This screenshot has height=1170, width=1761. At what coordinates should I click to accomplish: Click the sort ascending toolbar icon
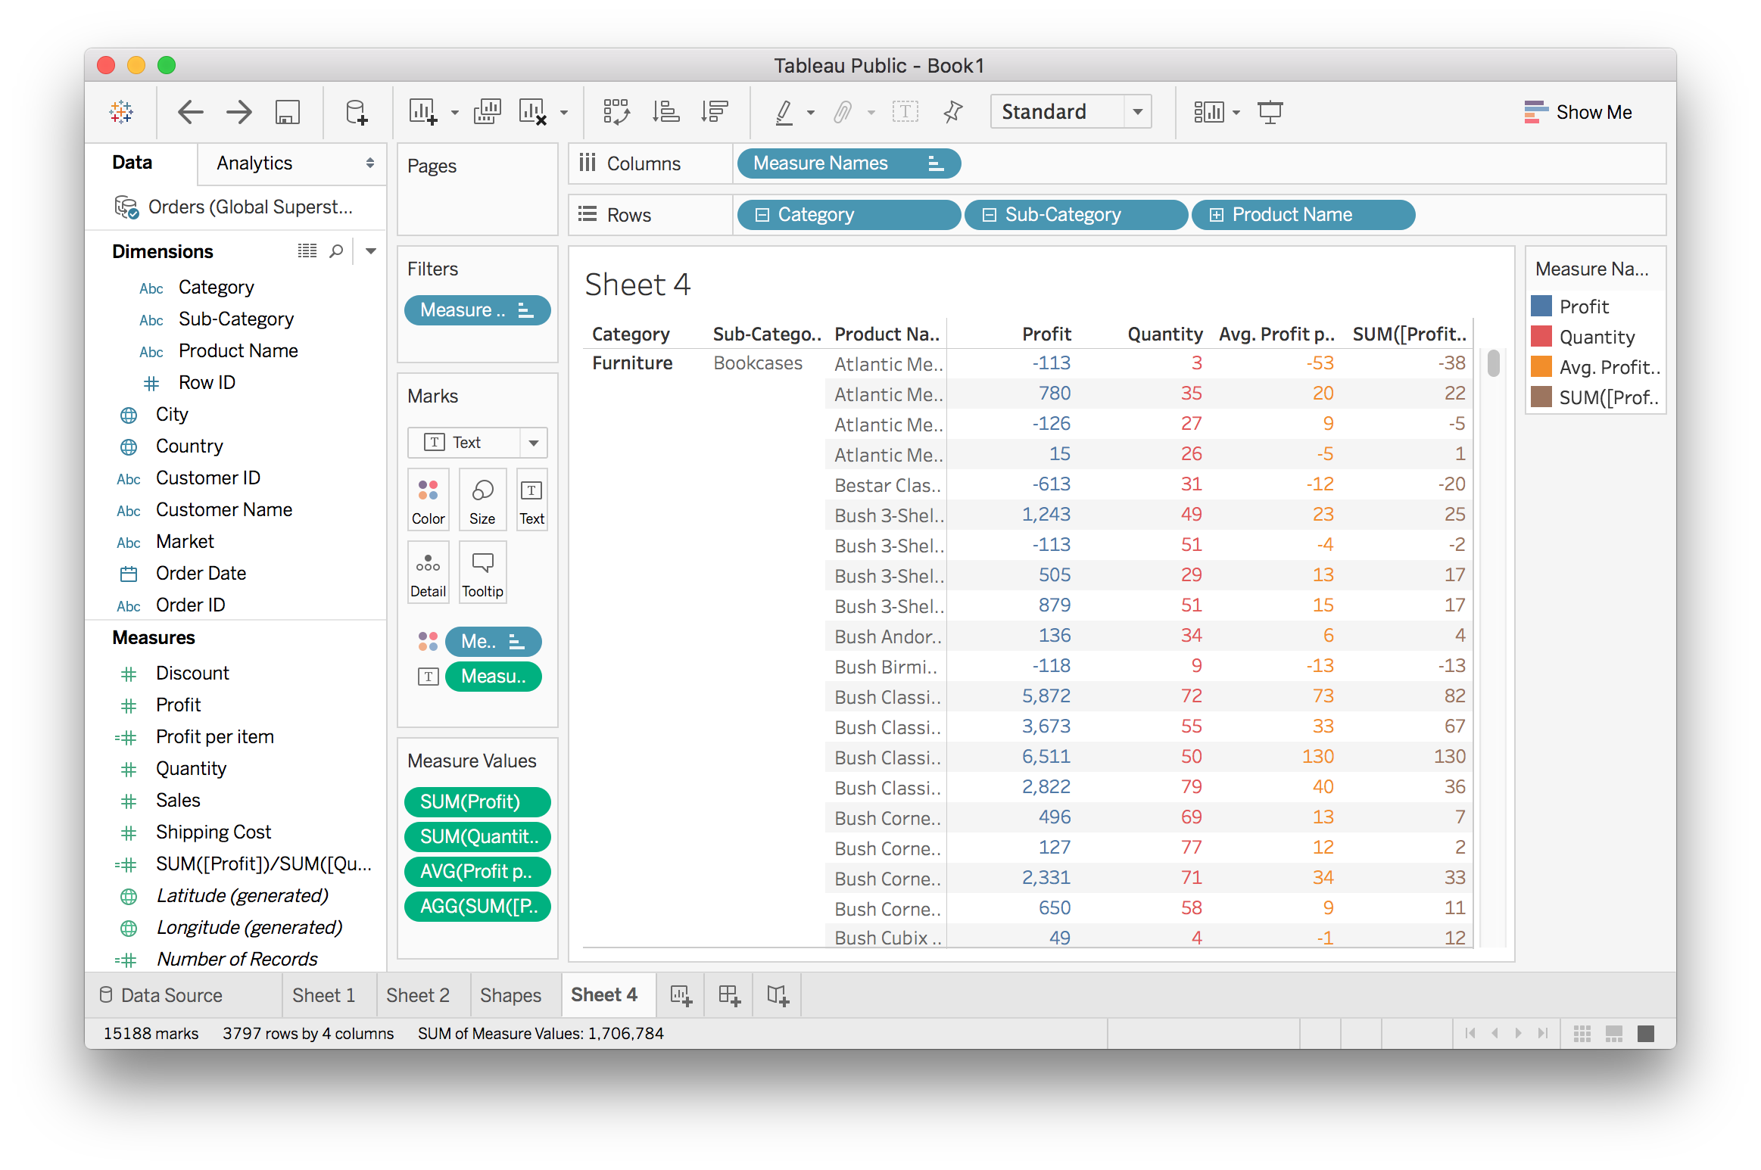tap(666, 112)
